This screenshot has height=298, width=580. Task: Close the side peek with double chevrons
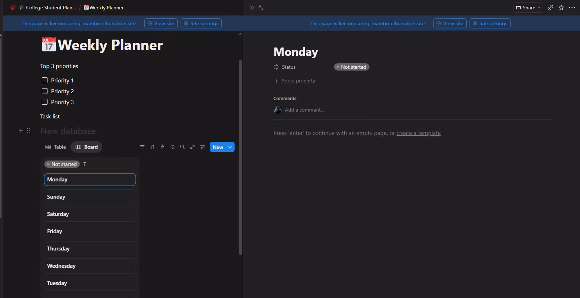tap(252, 8)
